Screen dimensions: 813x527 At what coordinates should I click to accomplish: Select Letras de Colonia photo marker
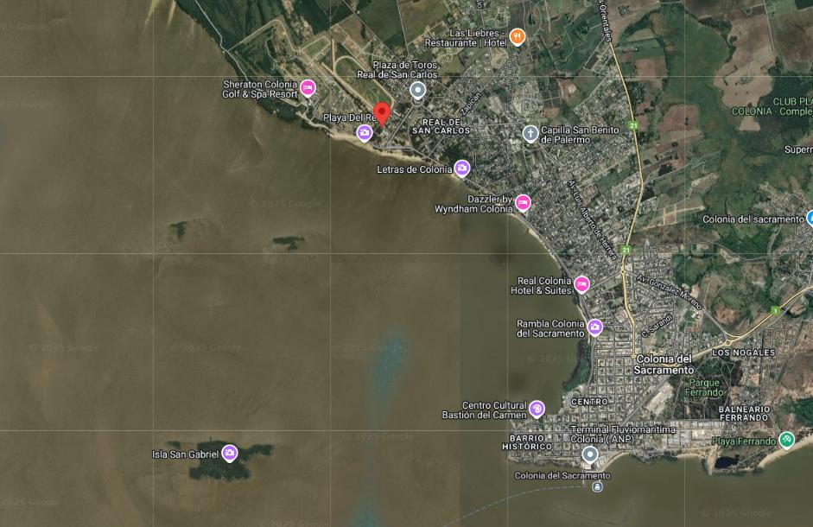pos(462,168)
